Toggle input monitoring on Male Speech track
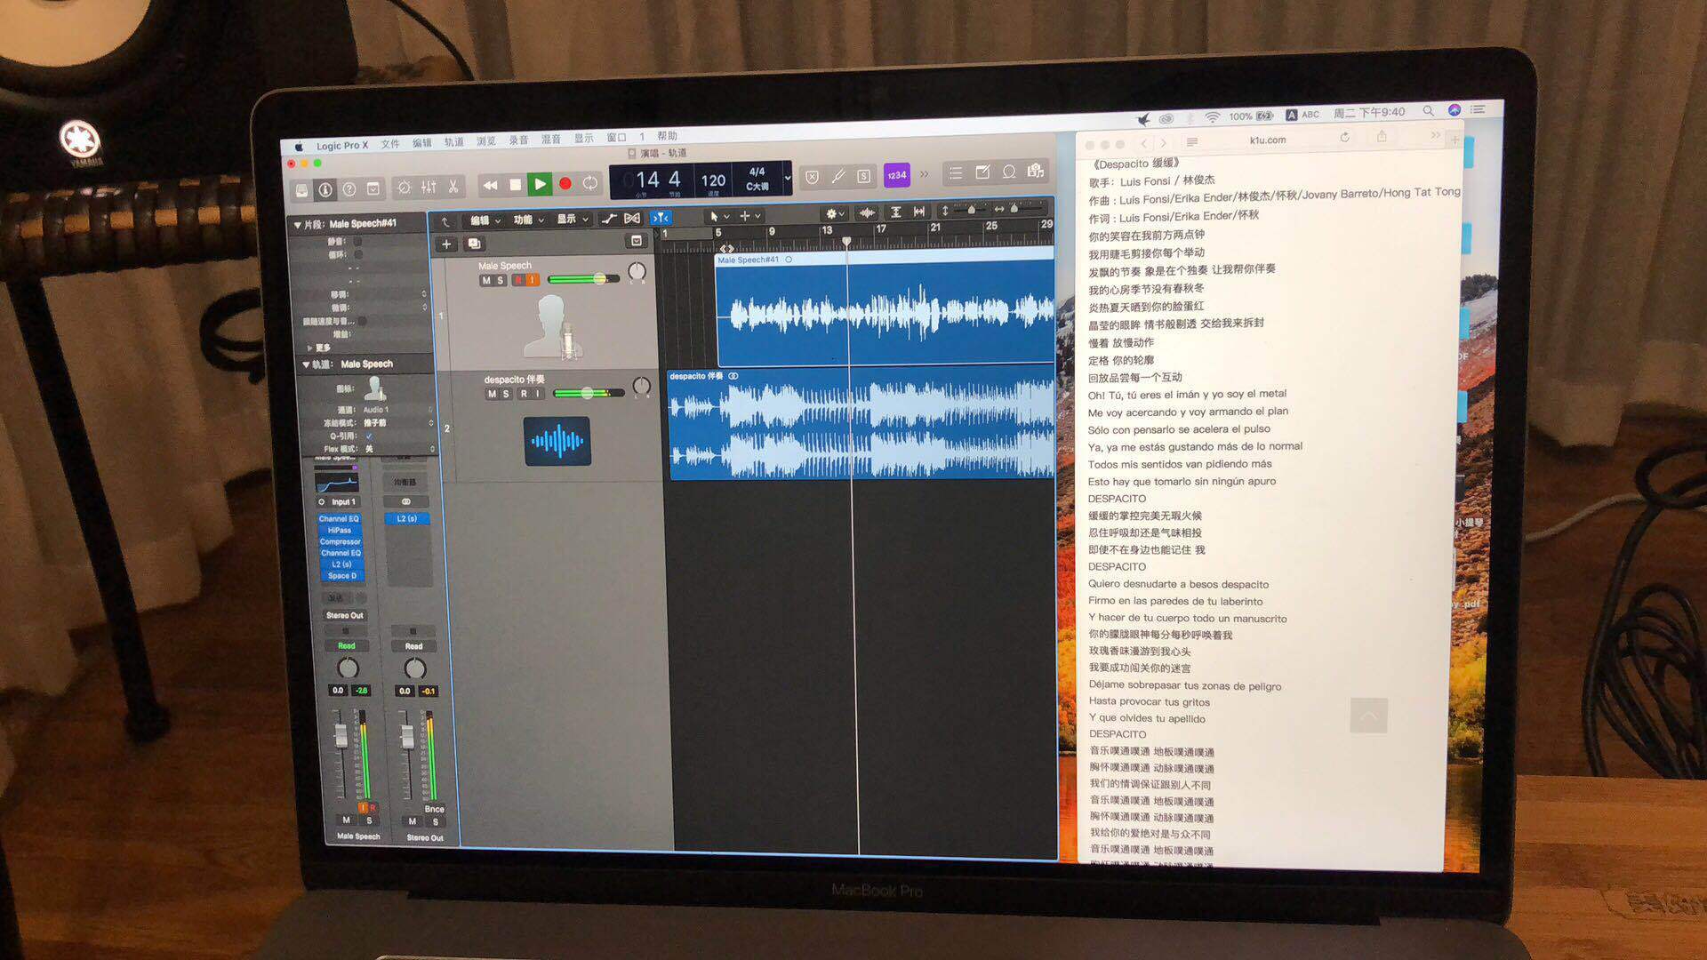Viewport: 1707px width, 960px height. pos(532,280)
